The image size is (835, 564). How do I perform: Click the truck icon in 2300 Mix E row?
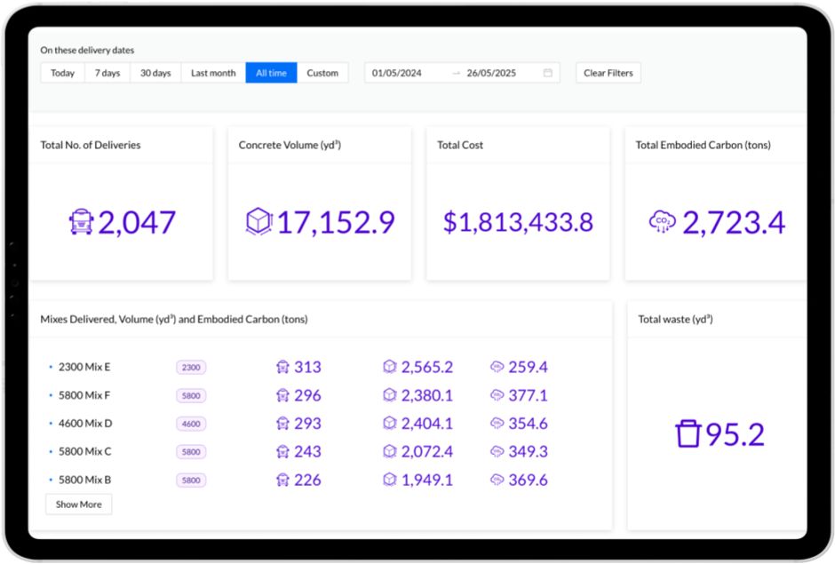(x=282, y=367)
